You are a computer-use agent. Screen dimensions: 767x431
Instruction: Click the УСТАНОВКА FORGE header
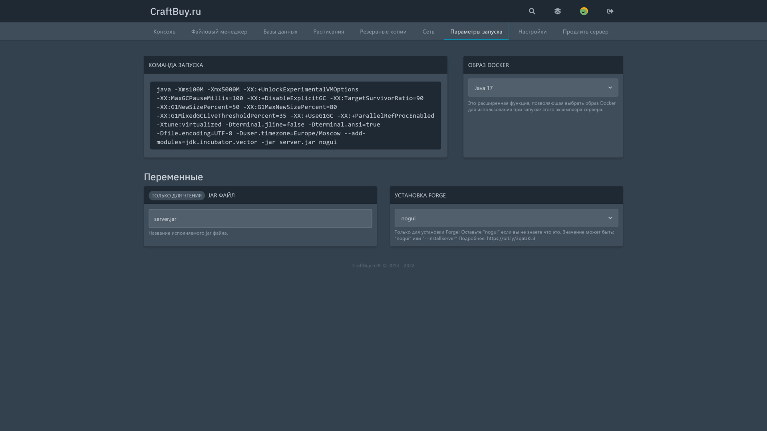coord(420,196)
